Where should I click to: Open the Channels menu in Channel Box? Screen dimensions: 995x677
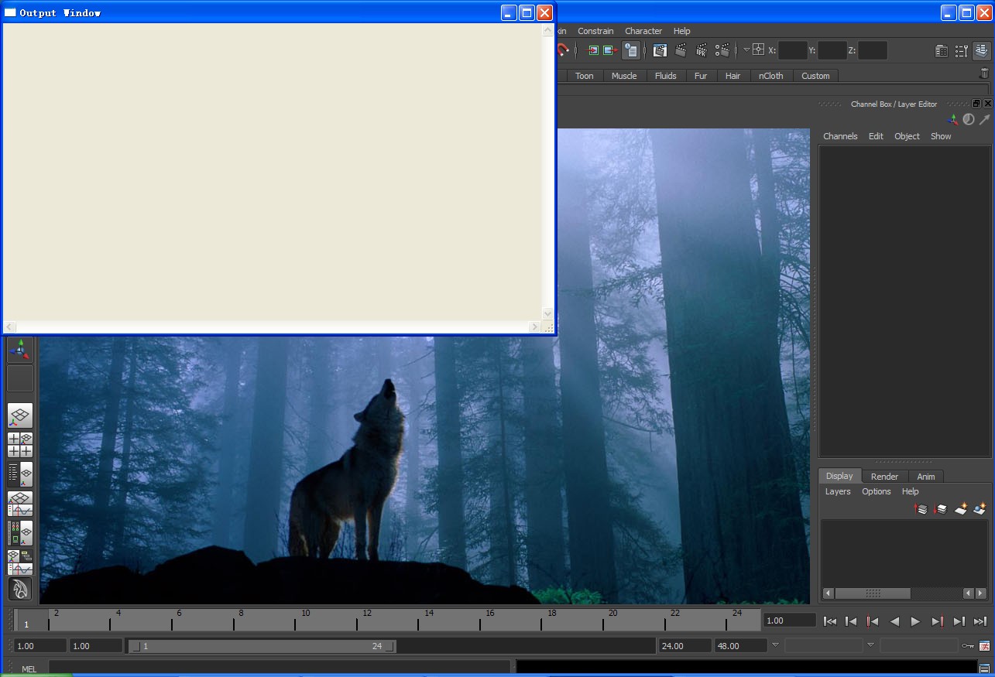[x=840, y=136]
